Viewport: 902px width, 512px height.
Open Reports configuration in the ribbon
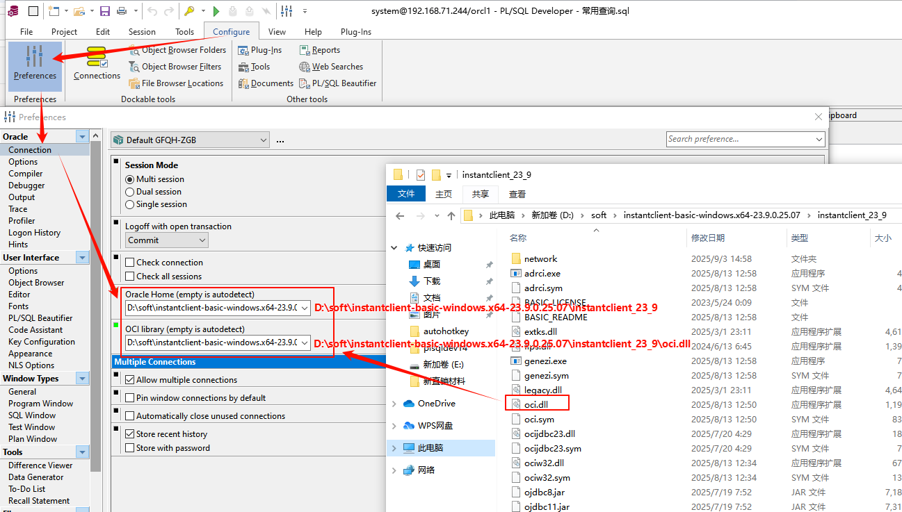point(320,50)
